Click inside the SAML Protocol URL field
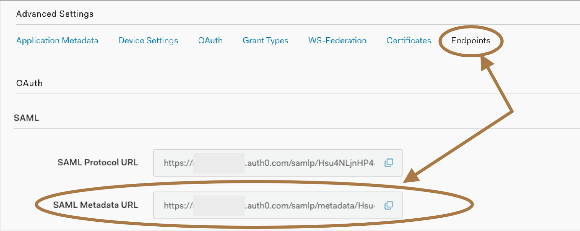 pos(309,163)
